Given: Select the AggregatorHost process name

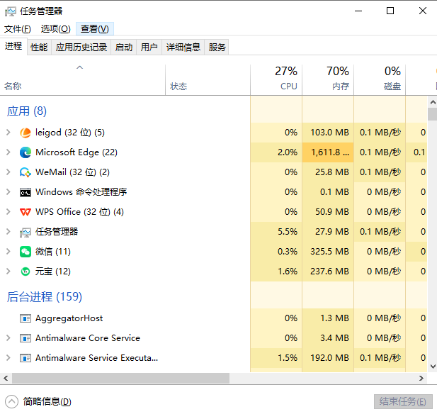Looking at the screenshot, I should click(x=69, y=318).
